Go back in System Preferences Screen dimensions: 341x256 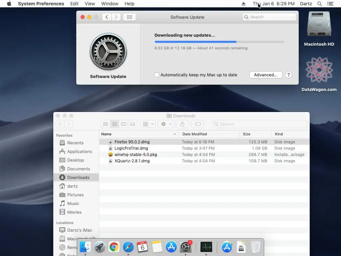pos(107,17)
